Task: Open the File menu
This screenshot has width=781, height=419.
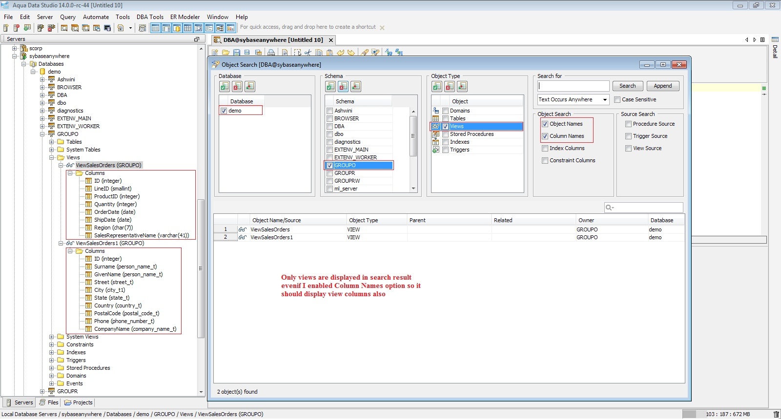Action: (x=8, y=17)
